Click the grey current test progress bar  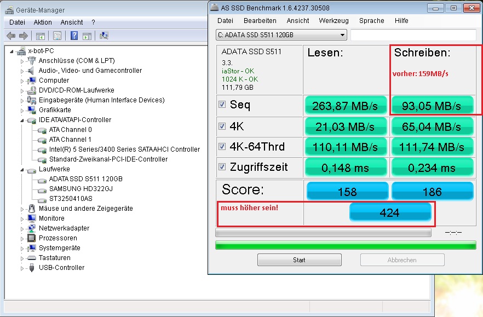coord(323,233)
